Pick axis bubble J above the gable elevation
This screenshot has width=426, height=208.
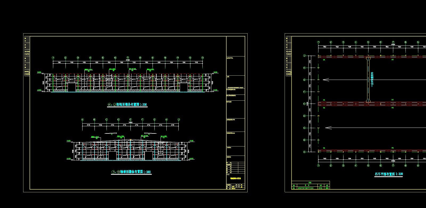(x=179, y=120)
